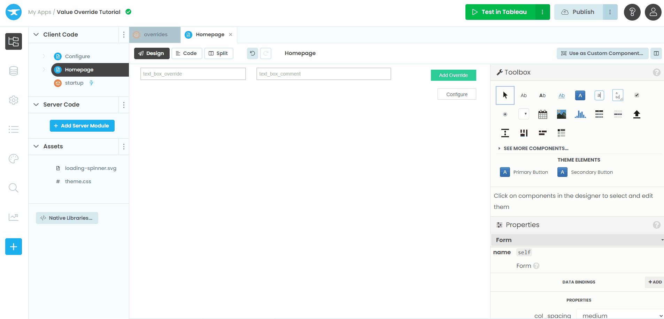Click the Add Override button
The width and height of the screenshot is (664, 319).
coord(453,75)
